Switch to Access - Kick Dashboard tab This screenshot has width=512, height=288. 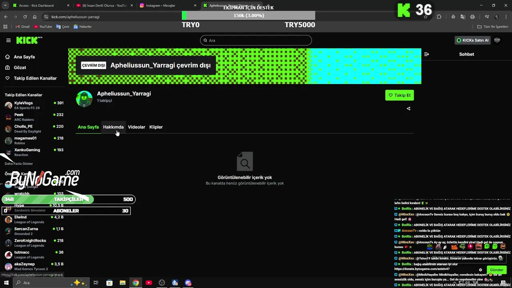(41, 6)
